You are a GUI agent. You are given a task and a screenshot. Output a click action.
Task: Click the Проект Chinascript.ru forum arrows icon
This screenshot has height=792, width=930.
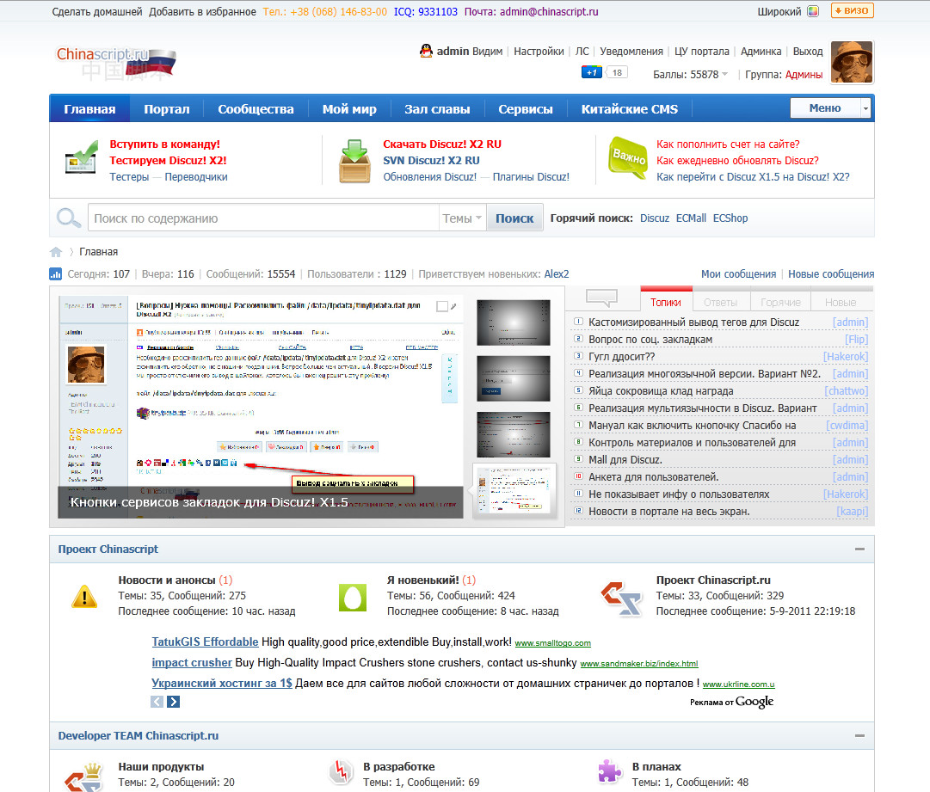(622, 599)
